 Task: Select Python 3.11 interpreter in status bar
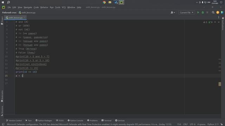pos(213,125)
